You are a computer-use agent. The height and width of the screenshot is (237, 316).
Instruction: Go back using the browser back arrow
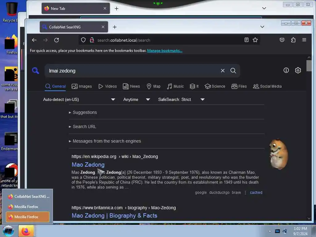pyautogui.click(x=34, y=40)
